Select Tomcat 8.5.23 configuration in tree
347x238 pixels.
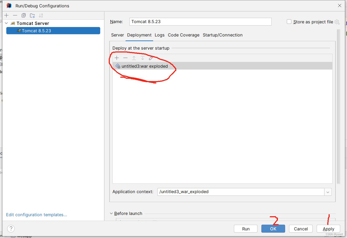point(53,31)
